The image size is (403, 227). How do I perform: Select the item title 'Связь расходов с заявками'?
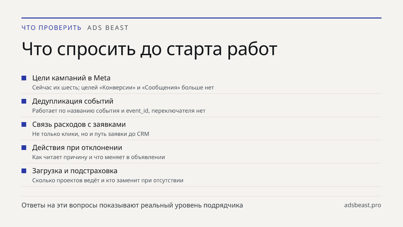coord(79,124)
